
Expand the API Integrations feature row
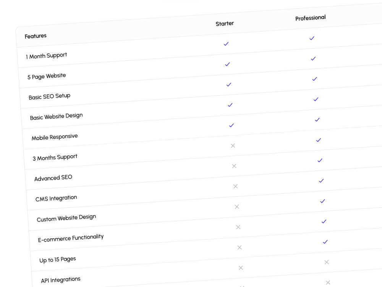coord(60,279)
